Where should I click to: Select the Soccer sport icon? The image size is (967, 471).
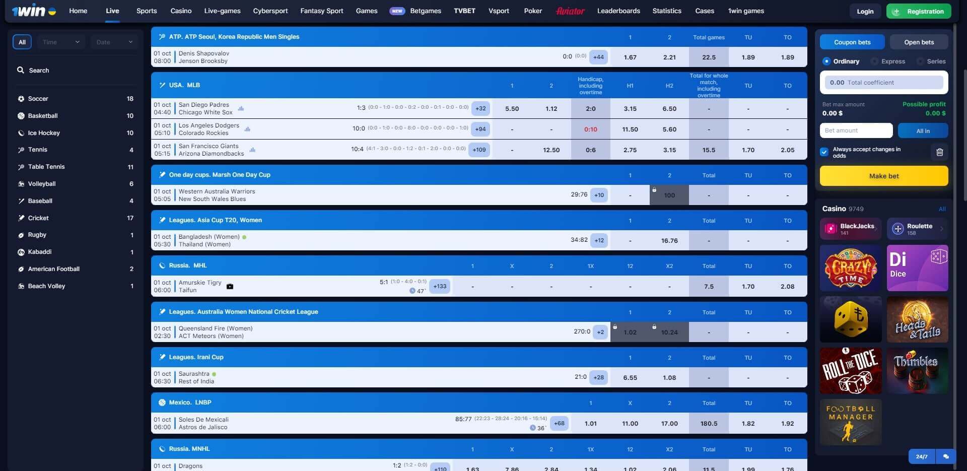point(20,99)
